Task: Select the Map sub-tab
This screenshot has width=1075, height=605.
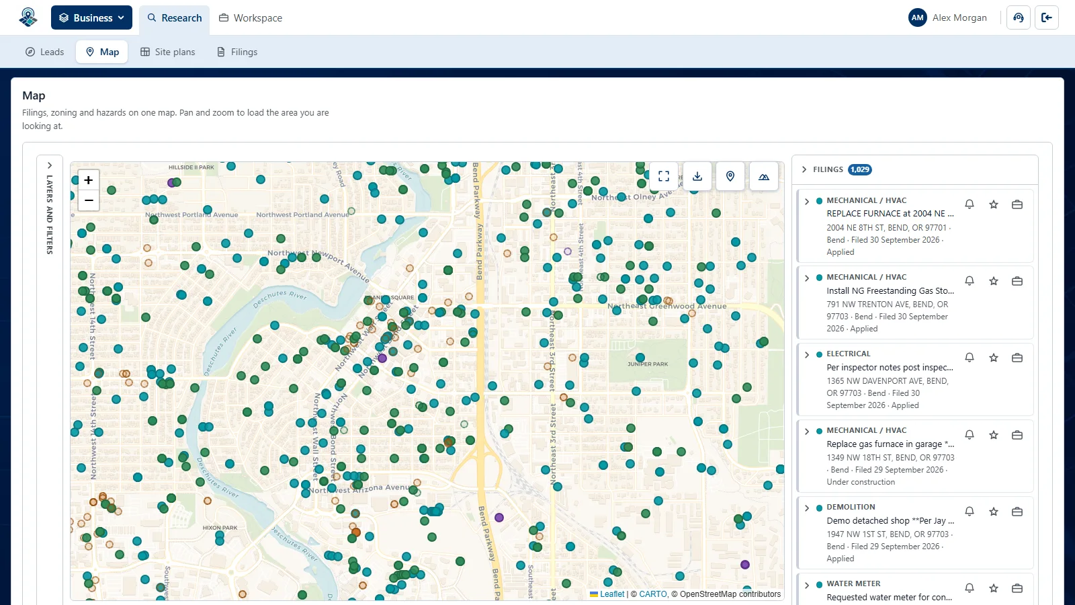Action: pos(102,52)
